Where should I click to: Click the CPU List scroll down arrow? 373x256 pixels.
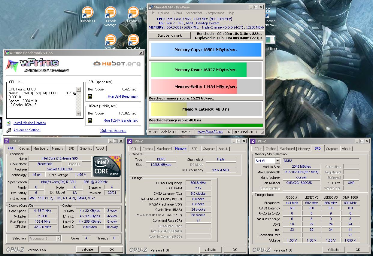(79, 114)
